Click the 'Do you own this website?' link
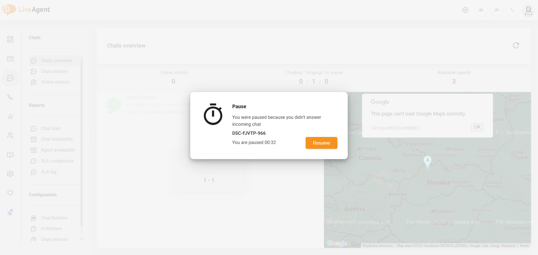Image resolution: width=538 pixels, height=255 pixels. click(395, 127)
